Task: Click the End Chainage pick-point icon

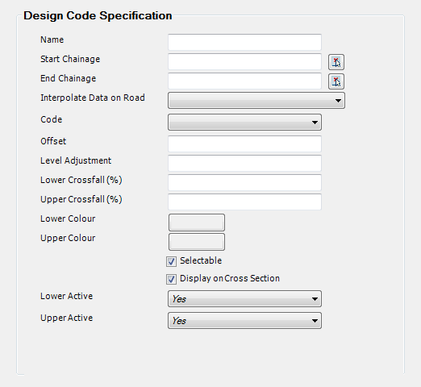Action: [336, 81]
